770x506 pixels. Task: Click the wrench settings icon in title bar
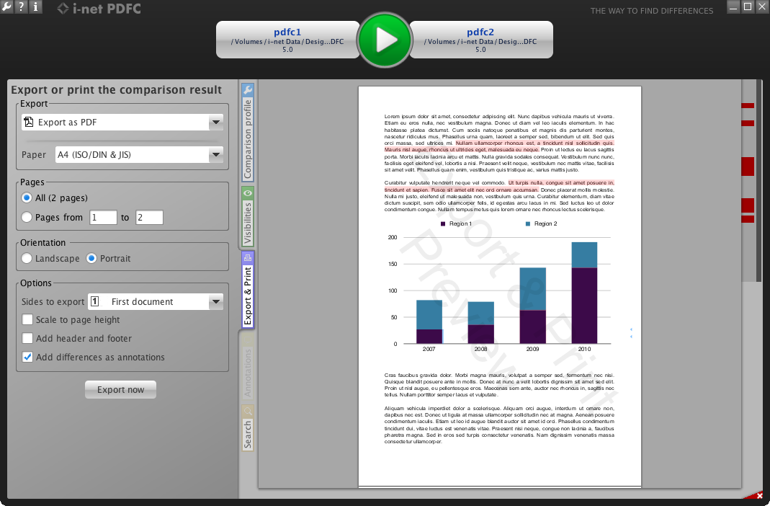pyautogui.click(x=6, y=6)
